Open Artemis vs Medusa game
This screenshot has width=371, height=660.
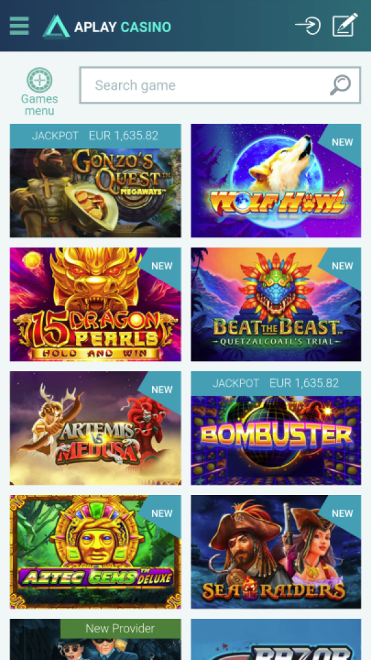(x=95, y=428)
